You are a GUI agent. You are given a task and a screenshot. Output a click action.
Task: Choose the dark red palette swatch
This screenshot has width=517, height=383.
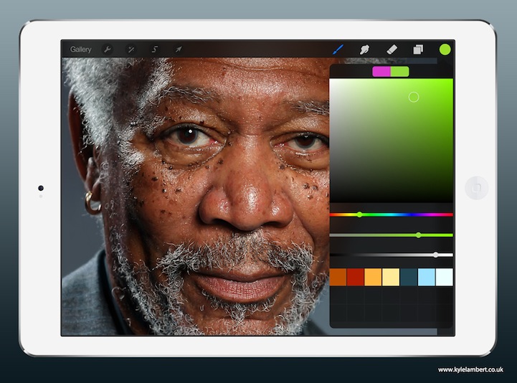click(356, 277)
